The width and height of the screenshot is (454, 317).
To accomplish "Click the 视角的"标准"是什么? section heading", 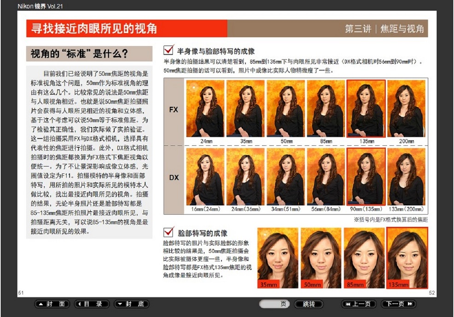I will 89,54.
